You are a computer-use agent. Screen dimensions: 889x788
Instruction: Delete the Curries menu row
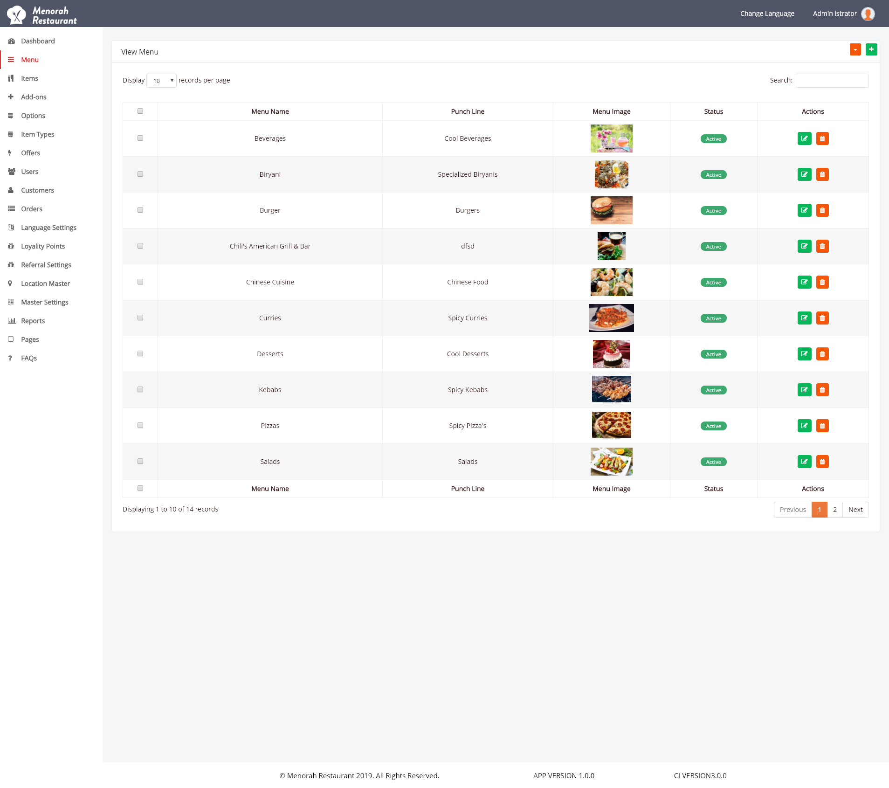click(822, 318)
